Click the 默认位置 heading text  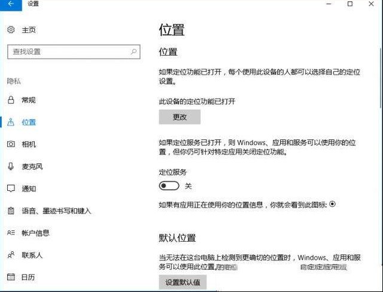tap(177, 238)
